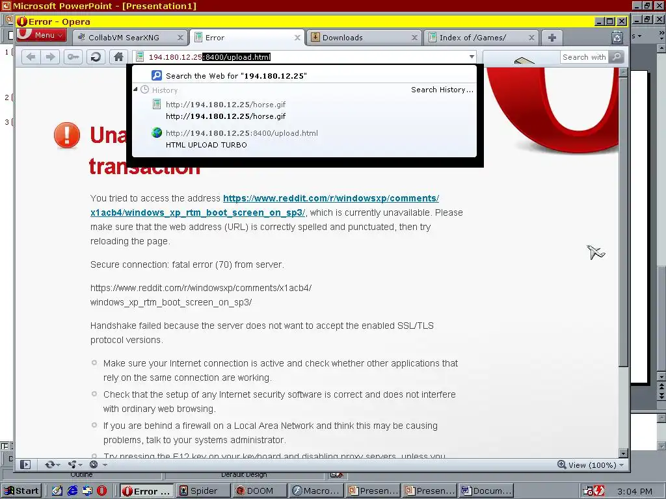The image size is (666, 499).
Task: Click inside the address bar URL field
Action: [x=304, y=57]
